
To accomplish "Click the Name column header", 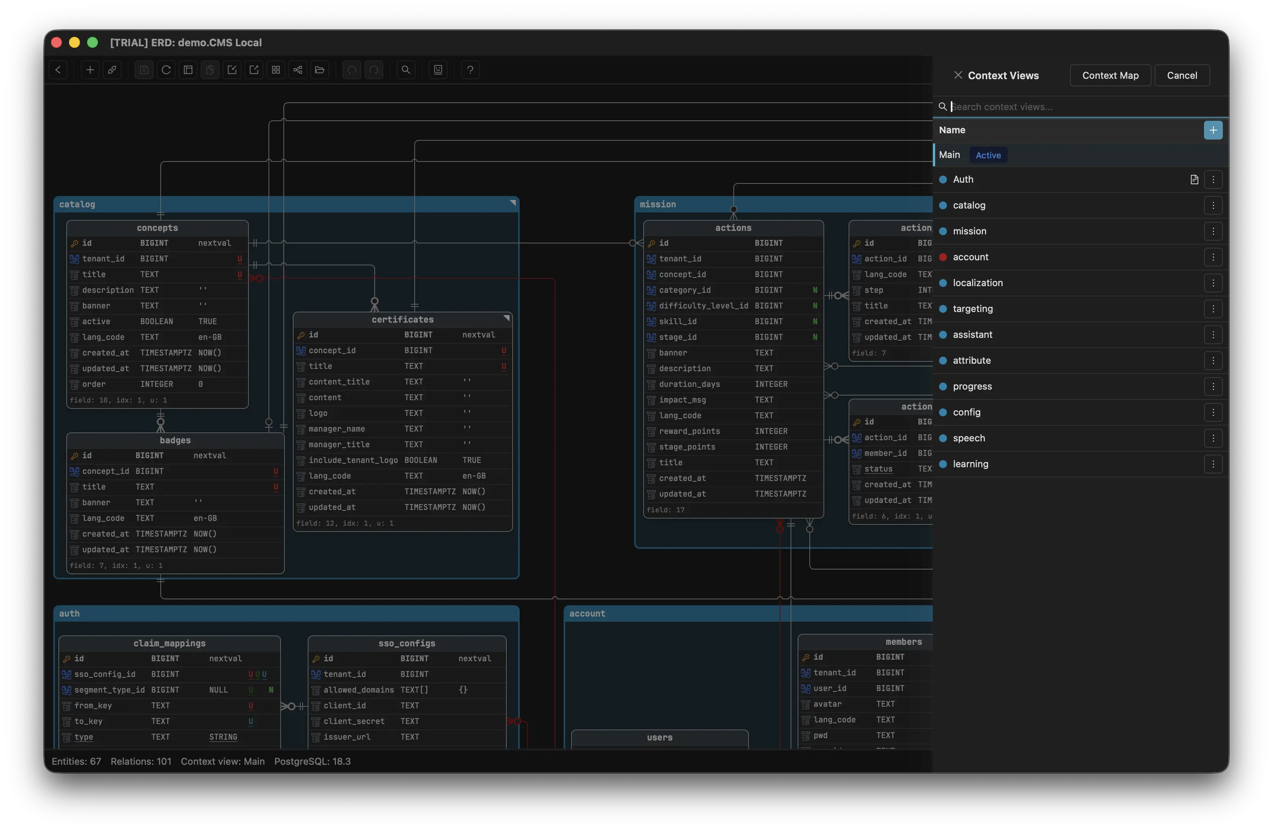I will click(952, 130).
